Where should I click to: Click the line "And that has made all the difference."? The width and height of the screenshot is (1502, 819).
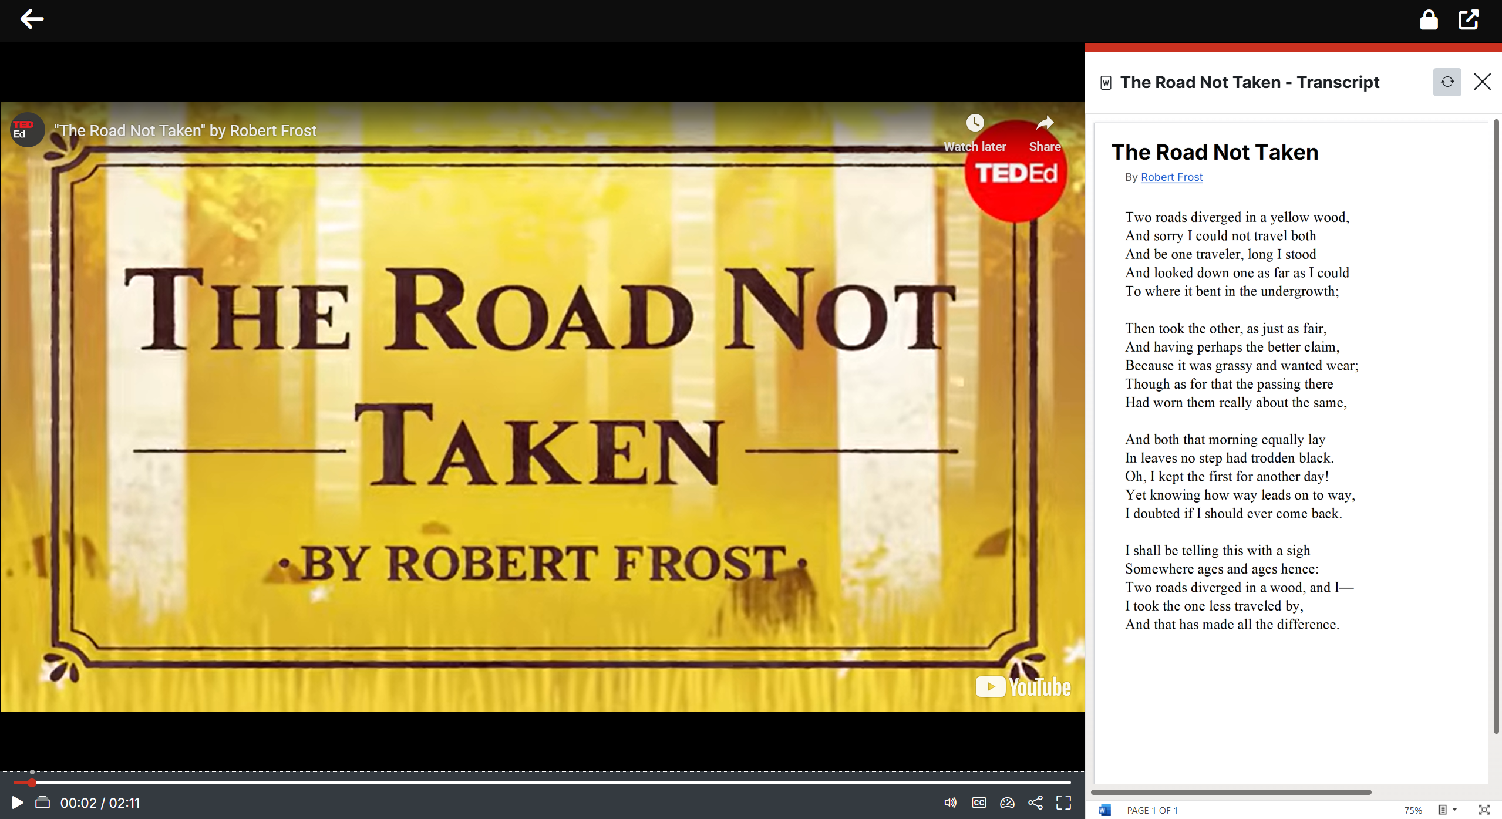pyautogui.click(x=1232, y=624)
